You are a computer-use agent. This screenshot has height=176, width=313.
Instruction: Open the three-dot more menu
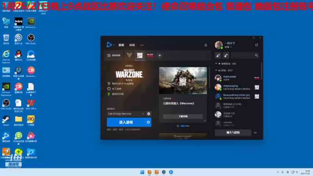(142, 45)
